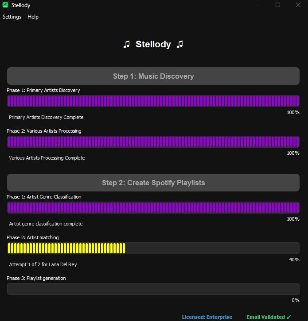The width and height of the screenshot is (308, 321).
Task: Click the 'Phase 1: Artist Genre Classification' label
Action: pyautogui.click(x=44, y=197)
